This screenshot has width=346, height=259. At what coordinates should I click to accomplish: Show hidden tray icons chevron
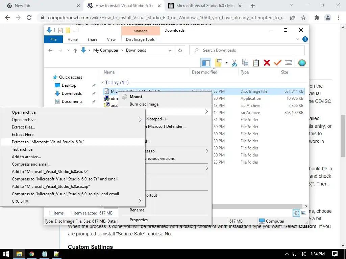click(x=287, y=254)
